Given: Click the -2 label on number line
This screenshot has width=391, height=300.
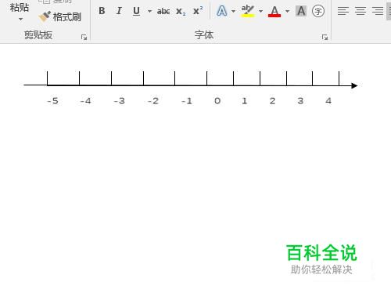Looking at the screenshot, I should pos(153,101).
